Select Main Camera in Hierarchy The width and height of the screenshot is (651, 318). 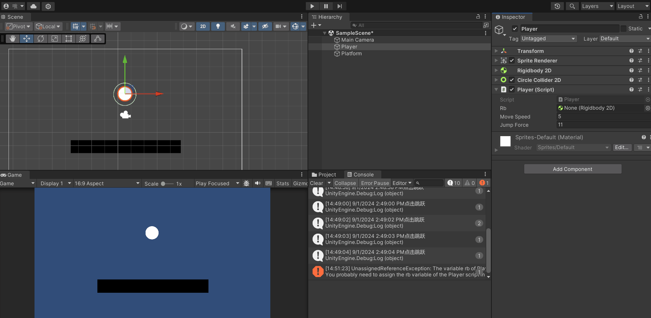(357, 40)
